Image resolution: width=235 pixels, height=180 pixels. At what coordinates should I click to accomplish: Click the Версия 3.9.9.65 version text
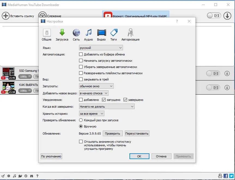tap(90, 134)
